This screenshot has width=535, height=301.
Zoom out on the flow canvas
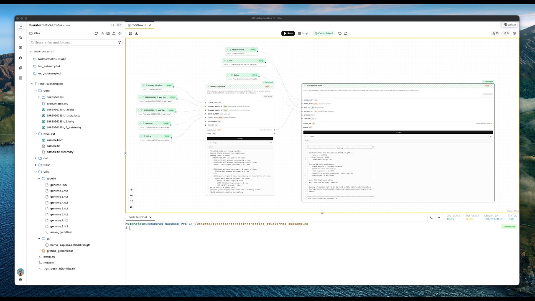(x=131, y=196)
